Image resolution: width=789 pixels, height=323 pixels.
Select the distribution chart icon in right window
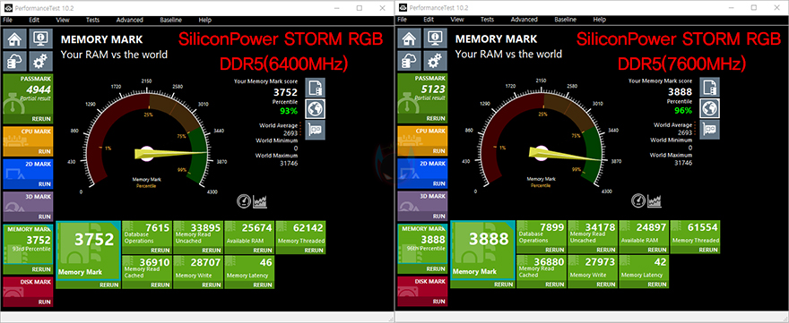(655, 201)
